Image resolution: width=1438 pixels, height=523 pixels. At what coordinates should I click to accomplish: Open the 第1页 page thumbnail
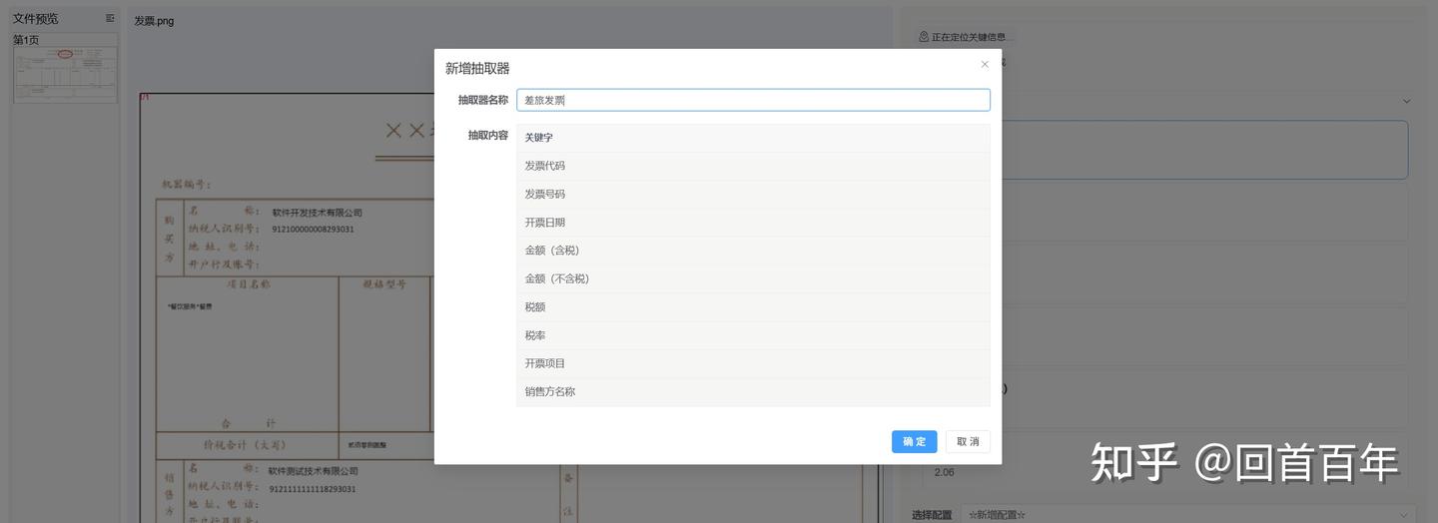pos(65,75)
